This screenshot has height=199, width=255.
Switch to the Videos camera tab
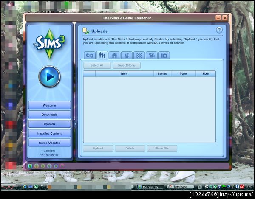(x=152, y=55)
